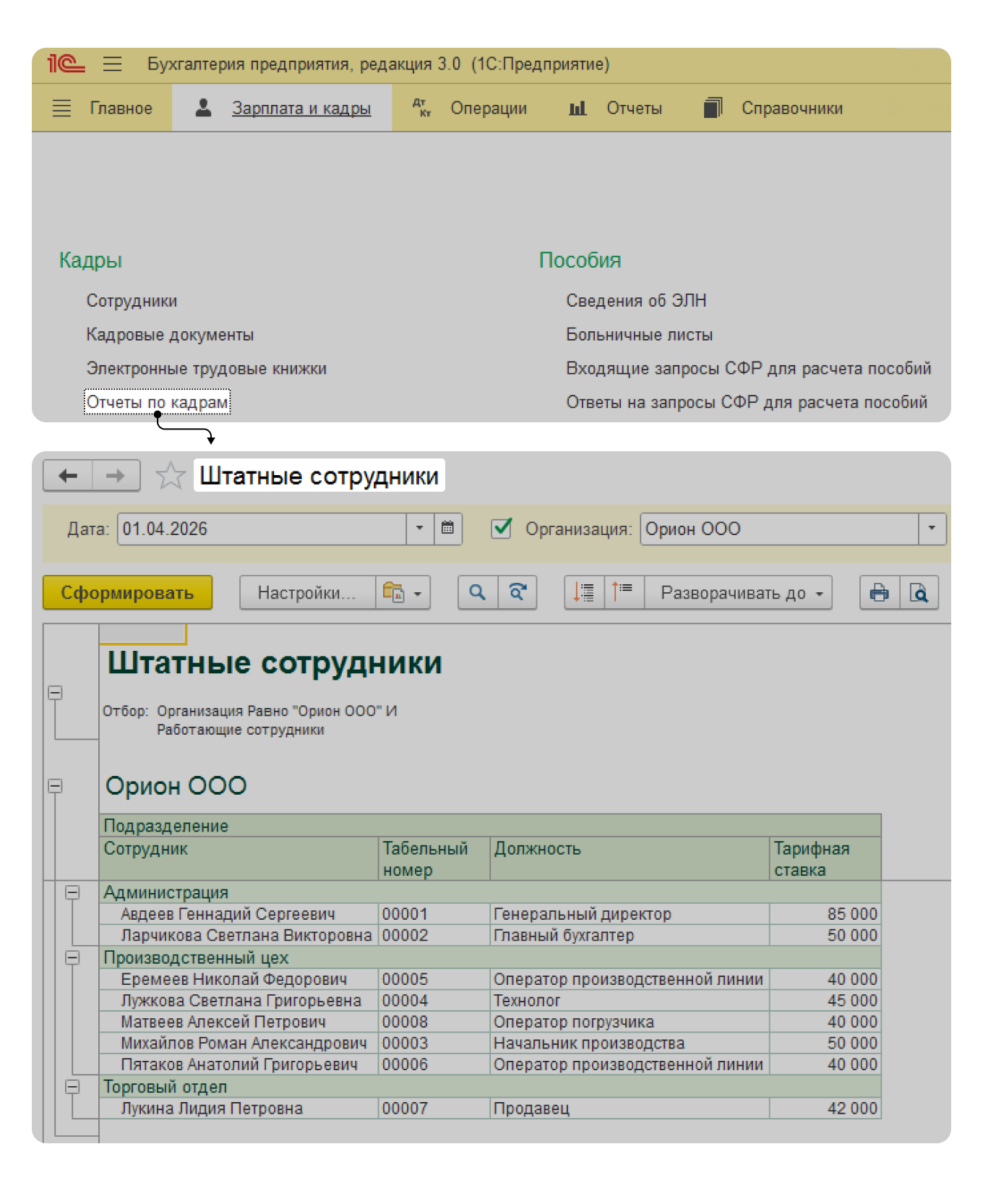Open print preview icon
Viewport: 983px width, 1191px height.
919,593
